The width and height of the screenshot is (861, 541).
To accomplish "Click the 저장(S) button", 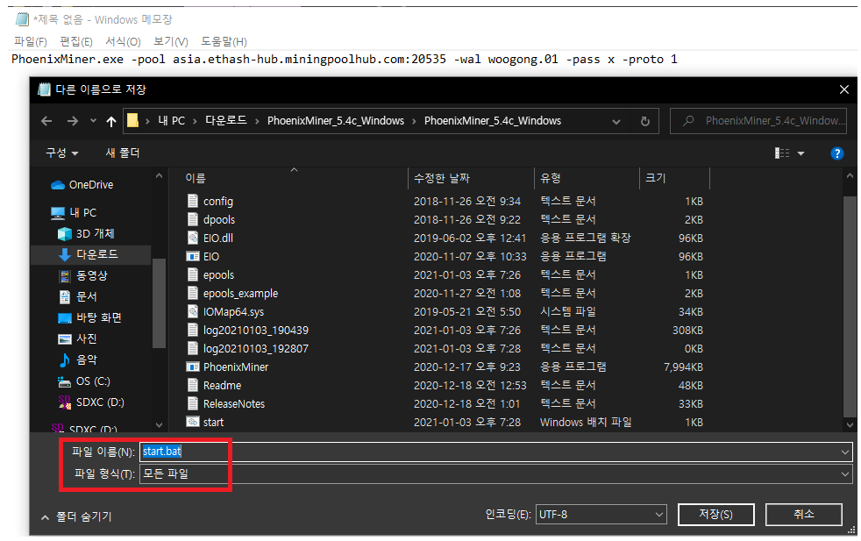I will pyautogui.click(x=716, y=515).
